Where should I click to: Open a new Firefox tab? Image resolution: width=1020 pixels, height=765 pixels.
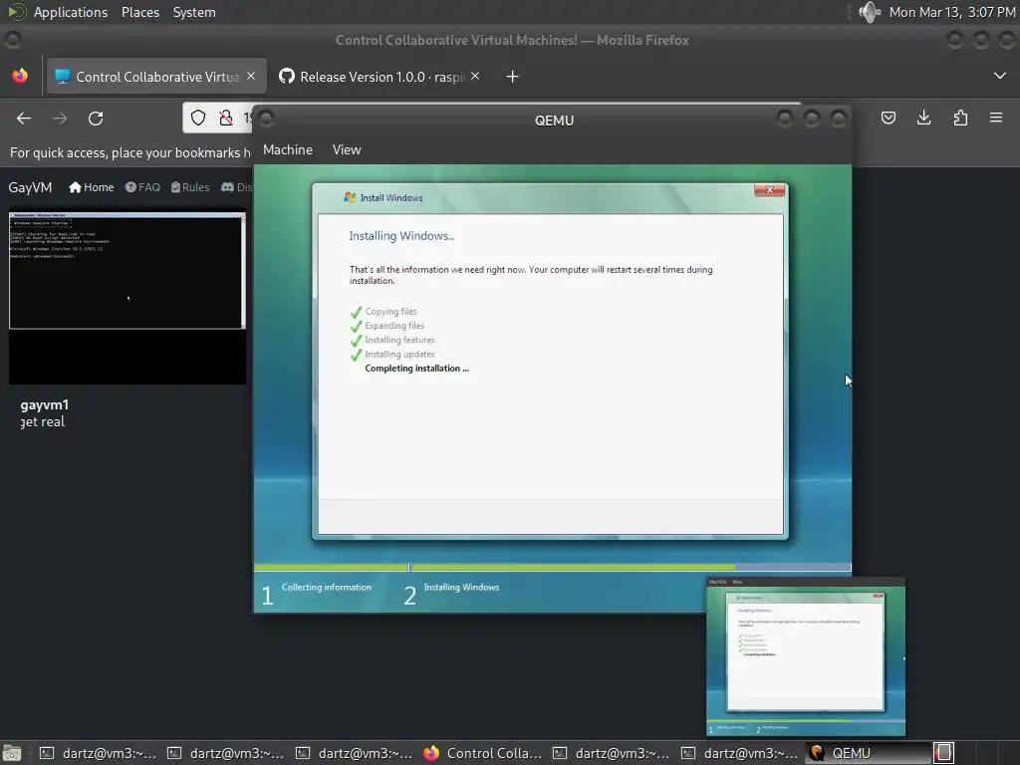(513, 77)
